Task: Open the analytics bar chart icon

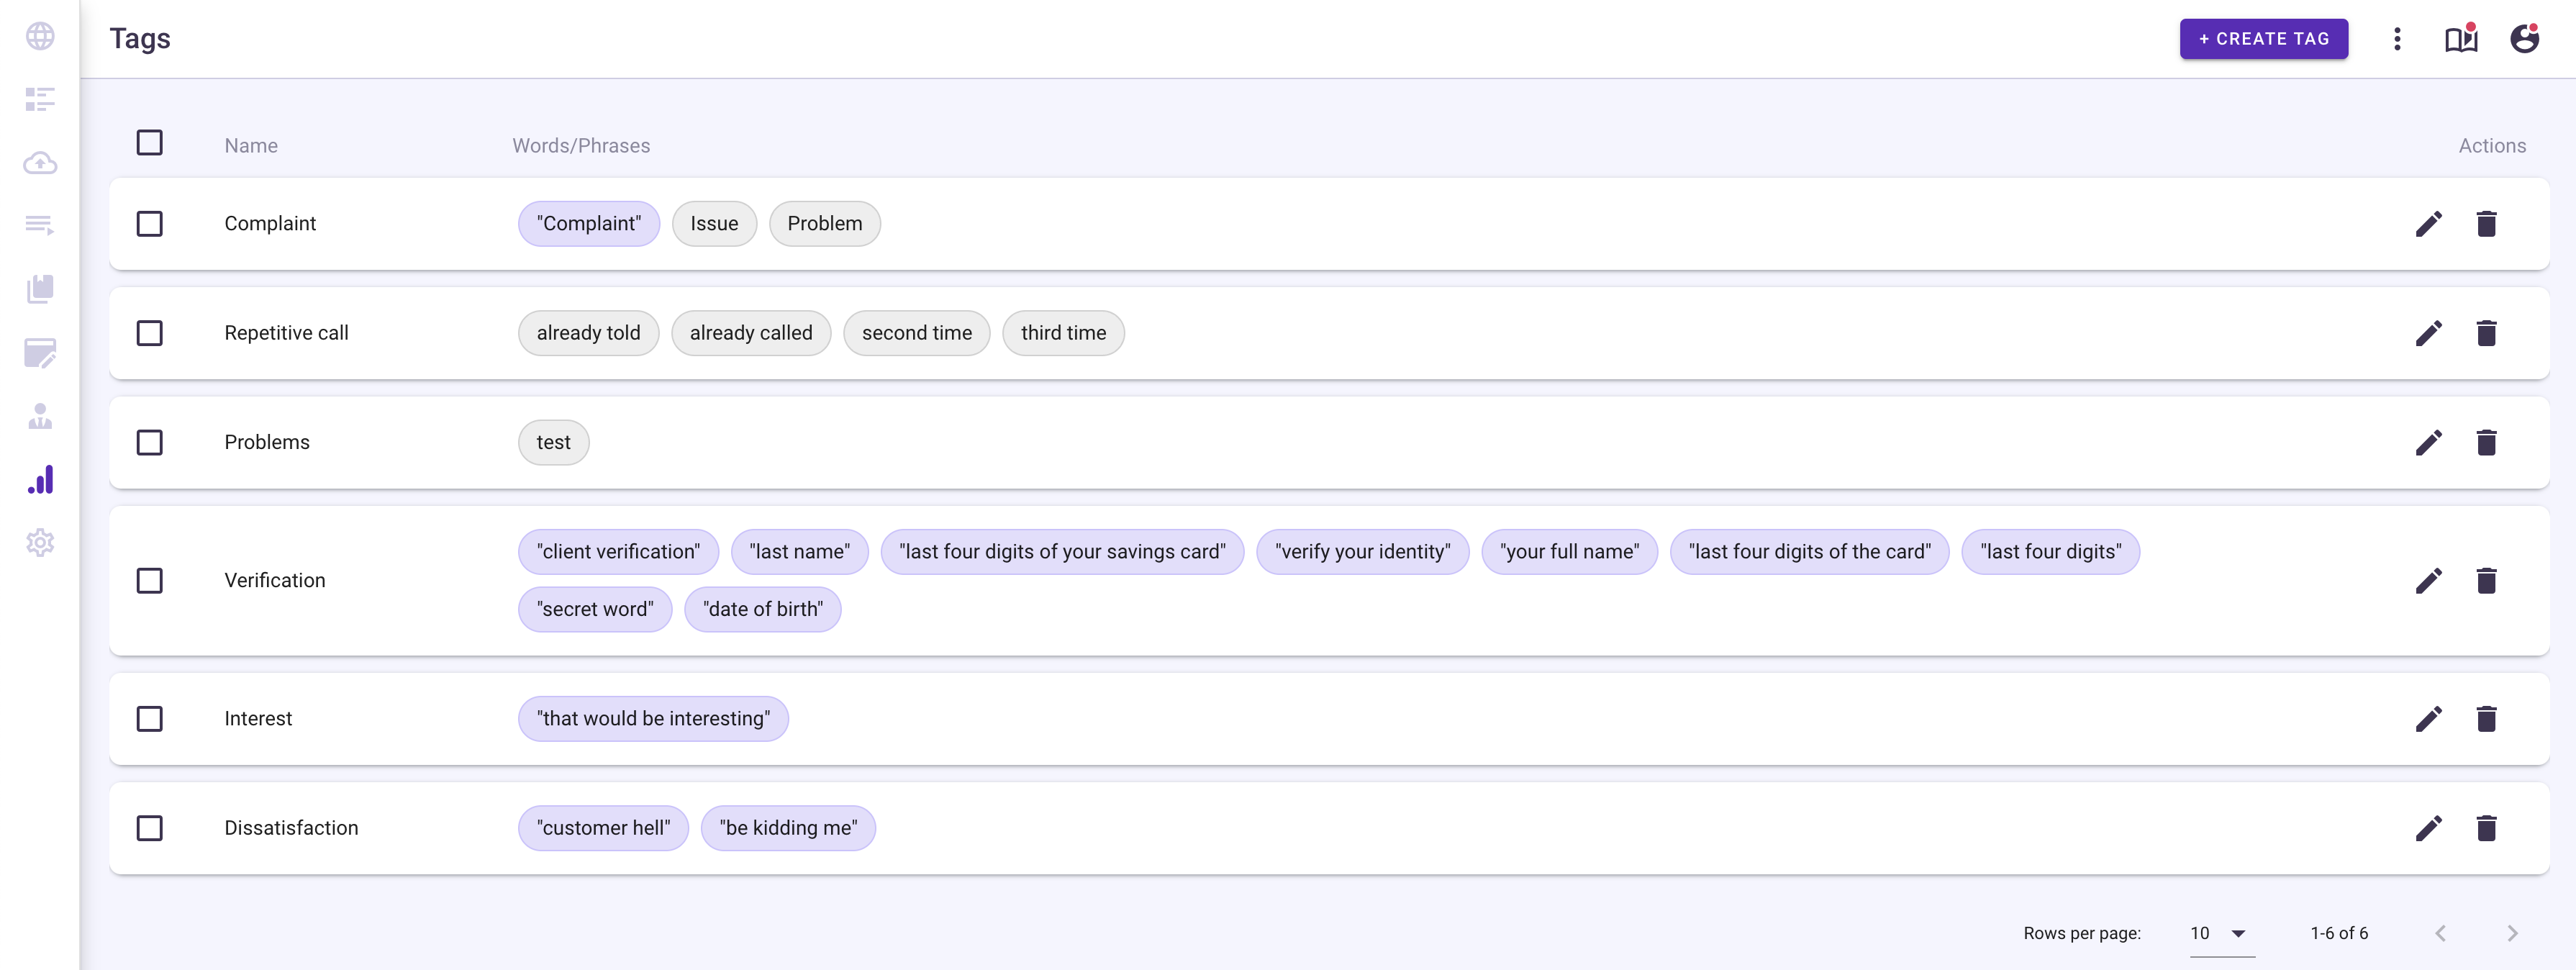Action: coord(40,479)
